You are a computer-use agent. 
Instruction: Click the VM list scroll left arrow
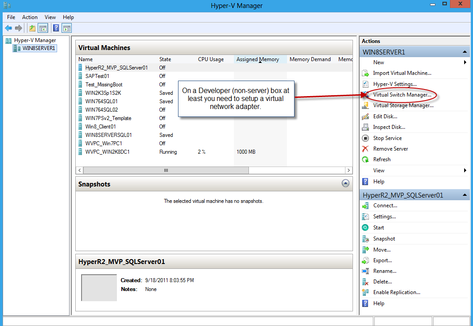pyautogui.click(x=80, y=171)
